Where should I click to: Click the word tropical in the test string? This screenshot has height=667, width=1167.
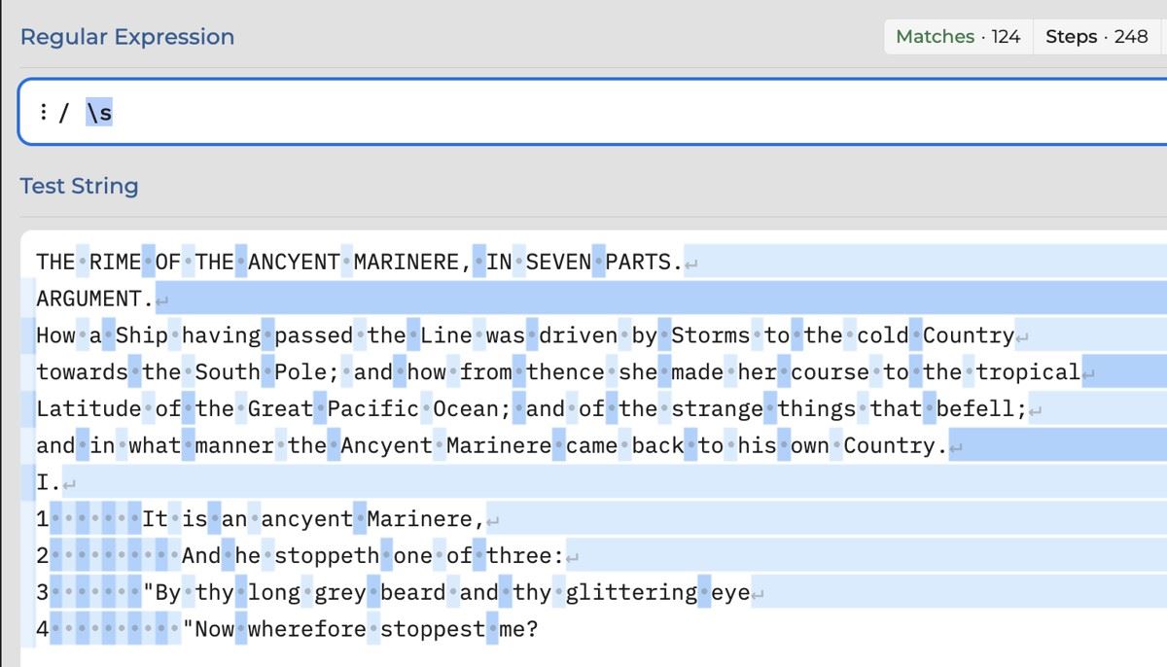(x=1028, y=372)
